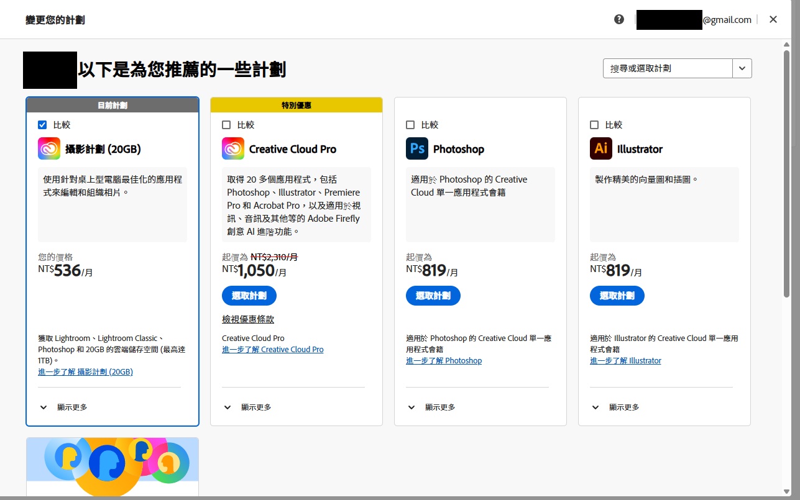Tick the 比較 checkbox for Illustrator
The width and height of the screenshot is (800, 500).
(594, 125)
